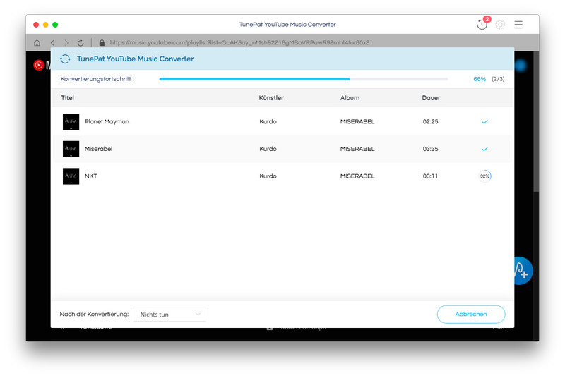Click Kurdo artist in NKT row

click(268, 176)
